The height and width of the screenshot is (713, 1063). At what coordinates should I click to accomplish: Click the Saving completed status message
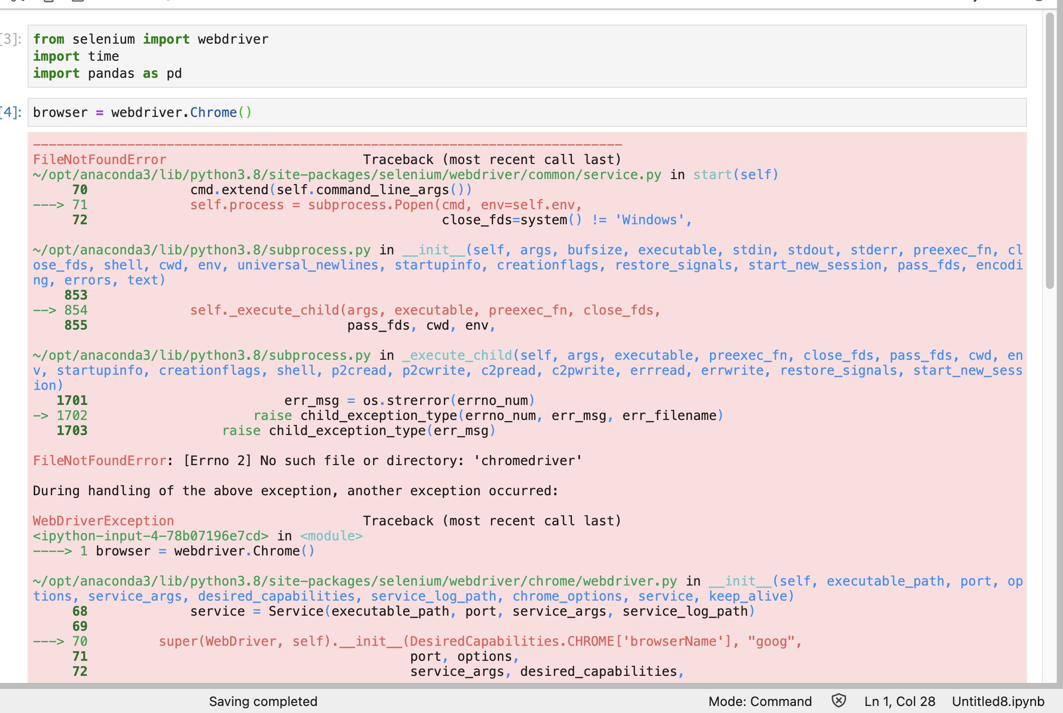pos(263,701)
